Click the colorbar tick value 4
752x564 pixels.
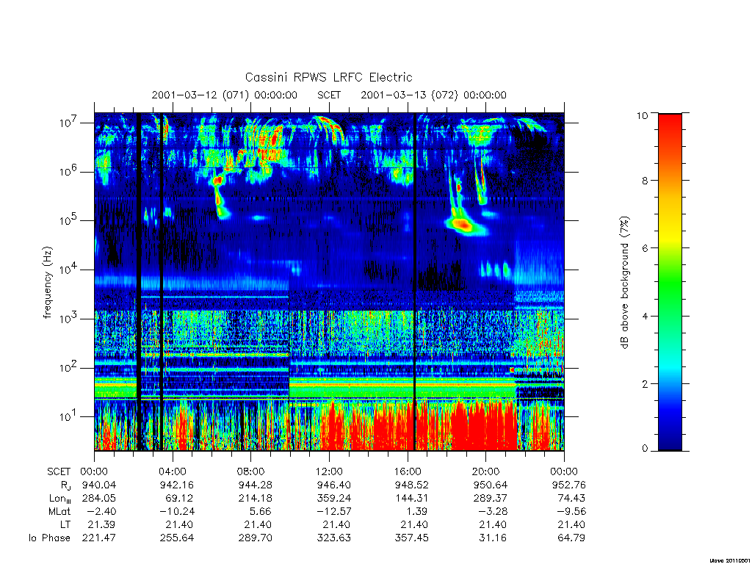coord(645,316)
